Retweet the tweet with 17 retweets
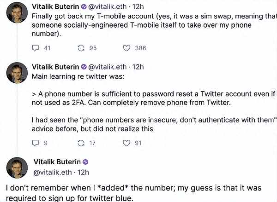 click(x=82, y=143)
